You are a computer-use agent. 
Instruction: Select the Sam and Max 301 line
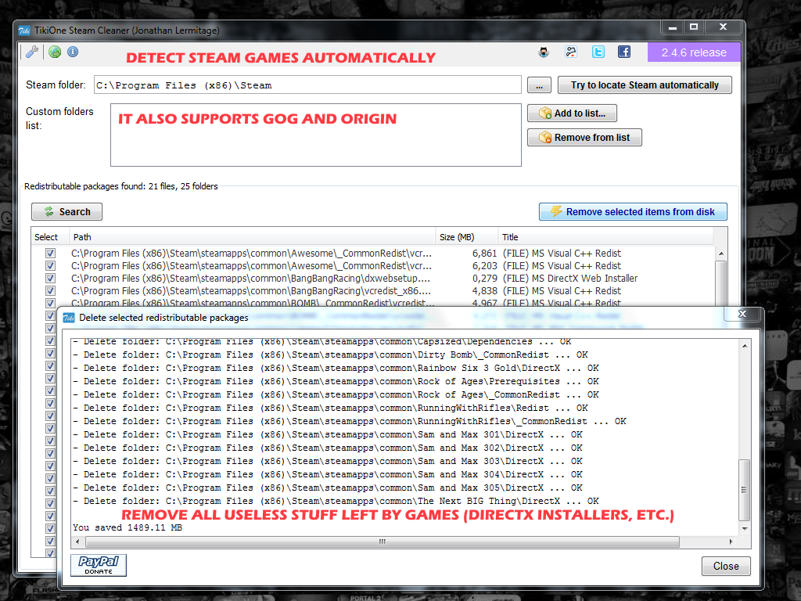tap(328, 434)
